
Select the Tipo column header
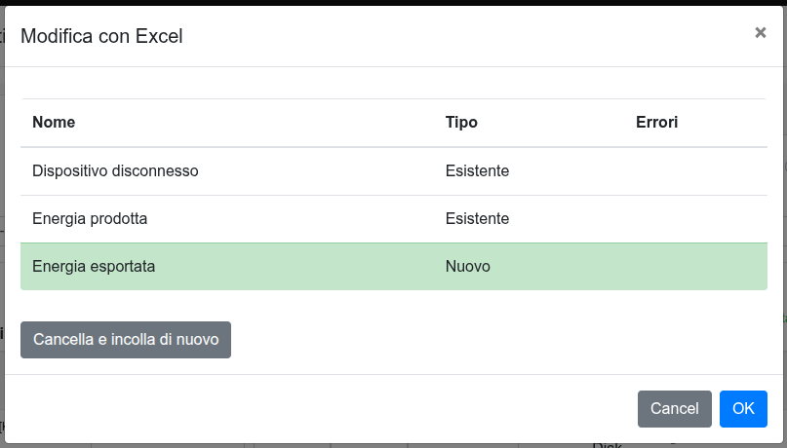(461, 123)
